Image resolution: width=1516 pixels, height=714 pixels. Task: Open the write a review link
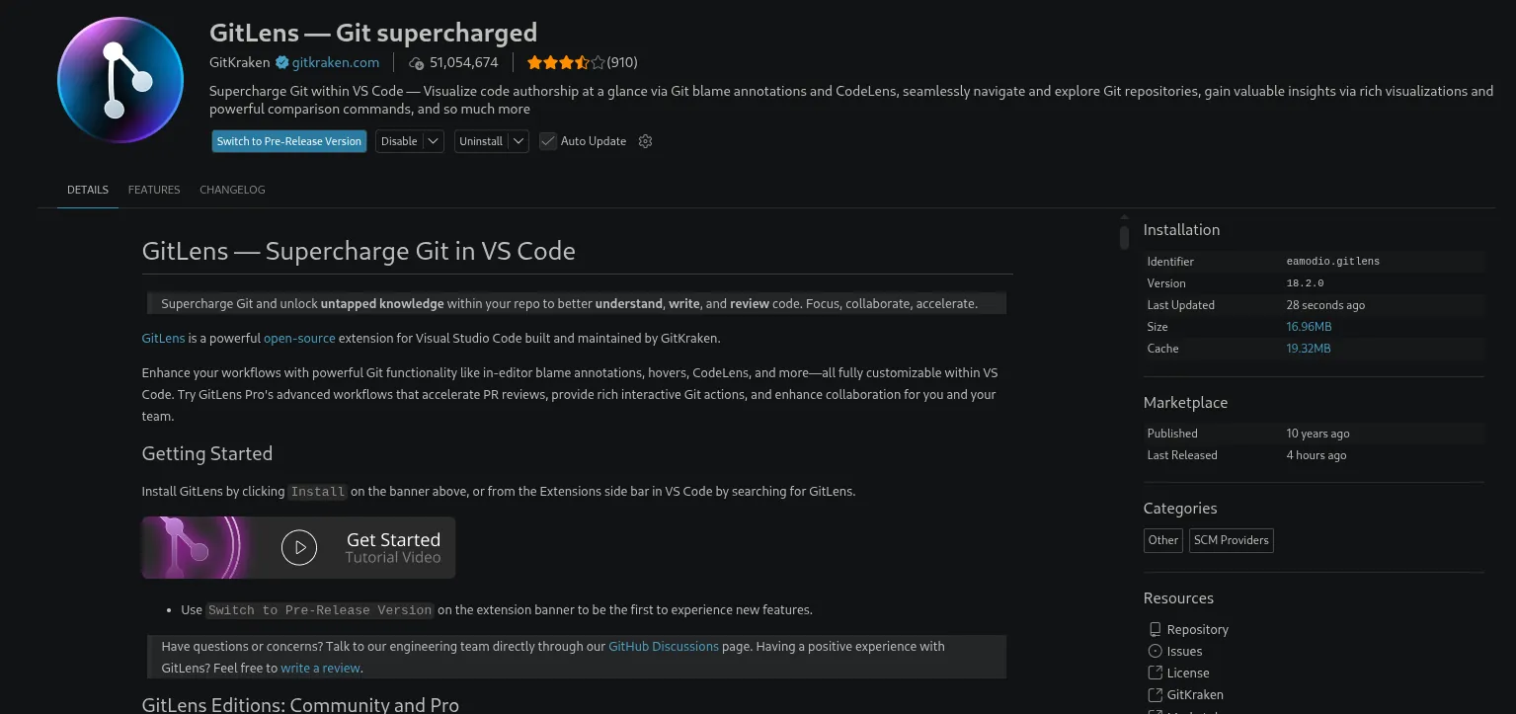click(x=320, y=668)
